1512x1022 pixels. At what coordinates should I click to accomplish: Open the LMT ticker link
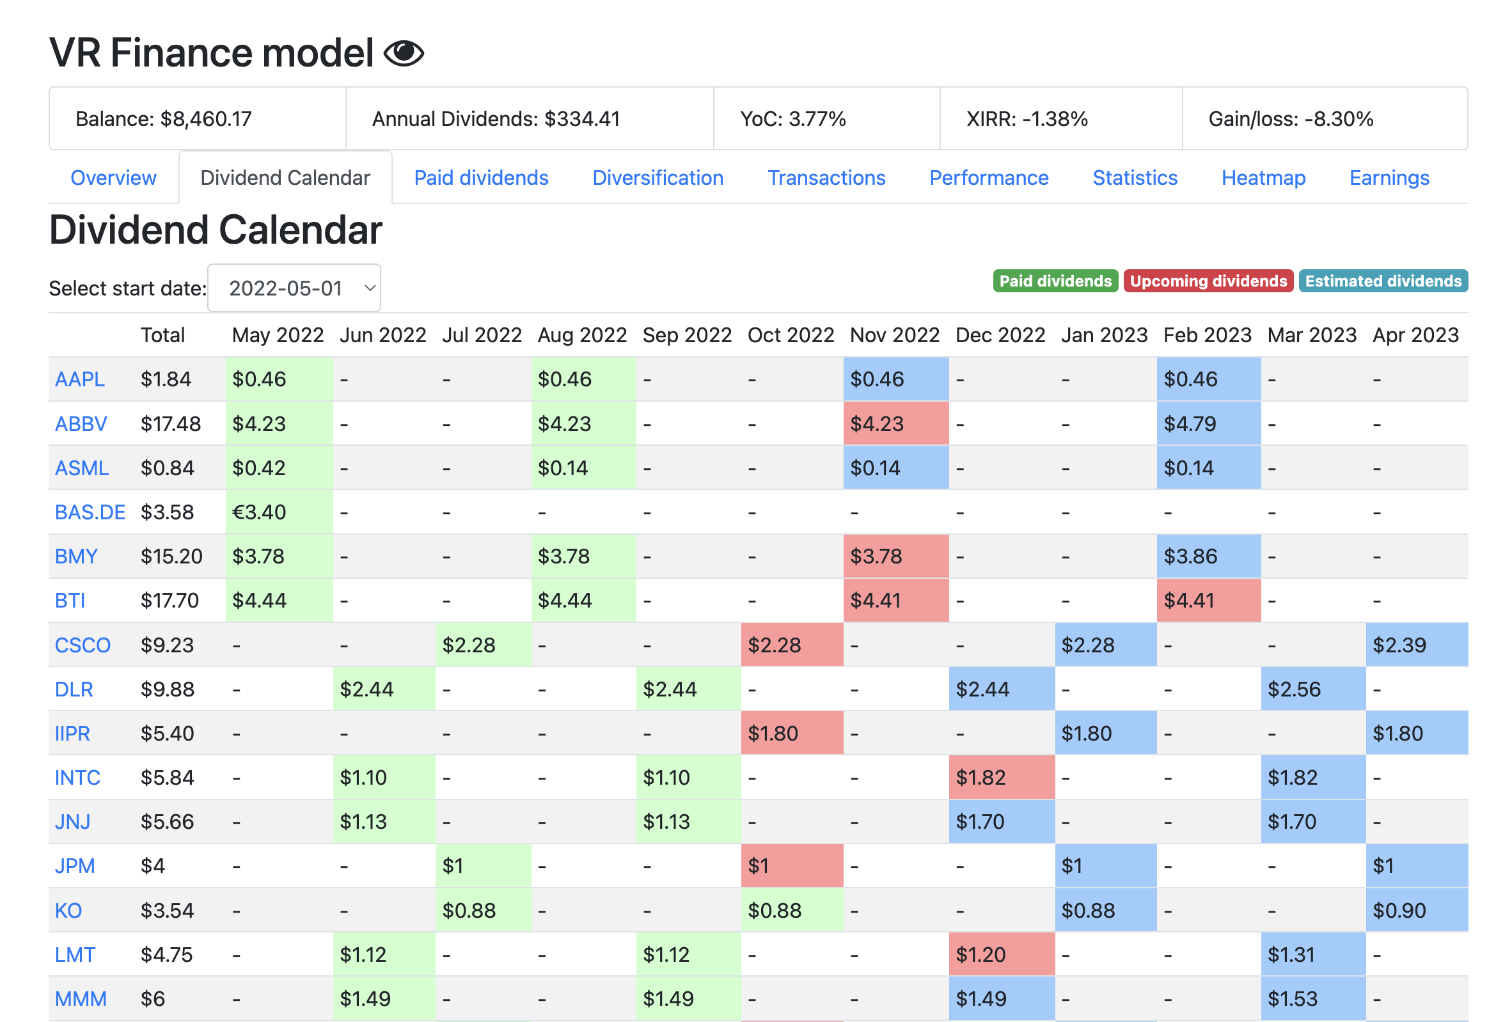pyautogui.click(x=75, y=954)
